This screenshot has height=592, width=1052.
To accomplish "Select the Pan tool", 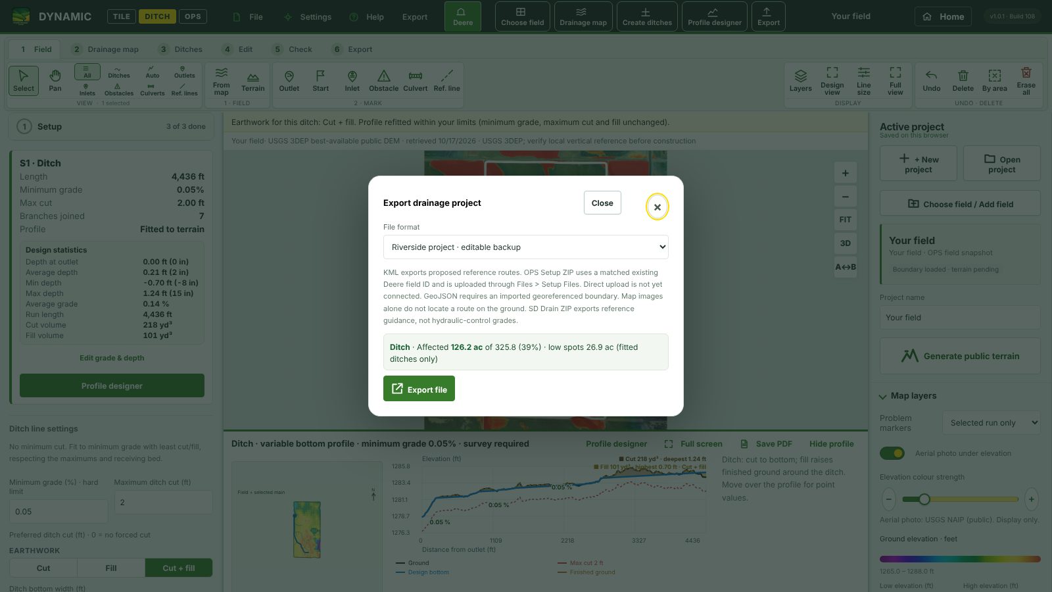I will [x=55, y=80].
